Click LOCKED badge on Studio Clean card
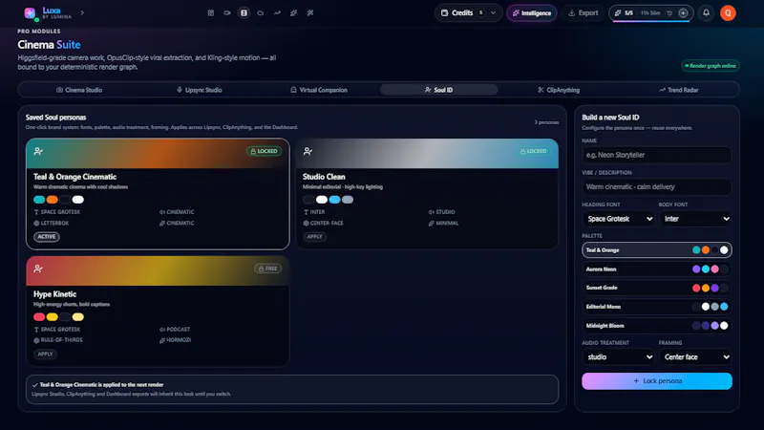Screen dimensions: 764x430 click(x=533, y=151)
